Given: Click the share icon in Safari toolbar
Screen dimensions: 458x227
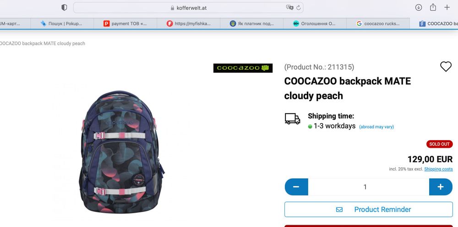Looking at the screenshot, I should [x=433, y=7].
